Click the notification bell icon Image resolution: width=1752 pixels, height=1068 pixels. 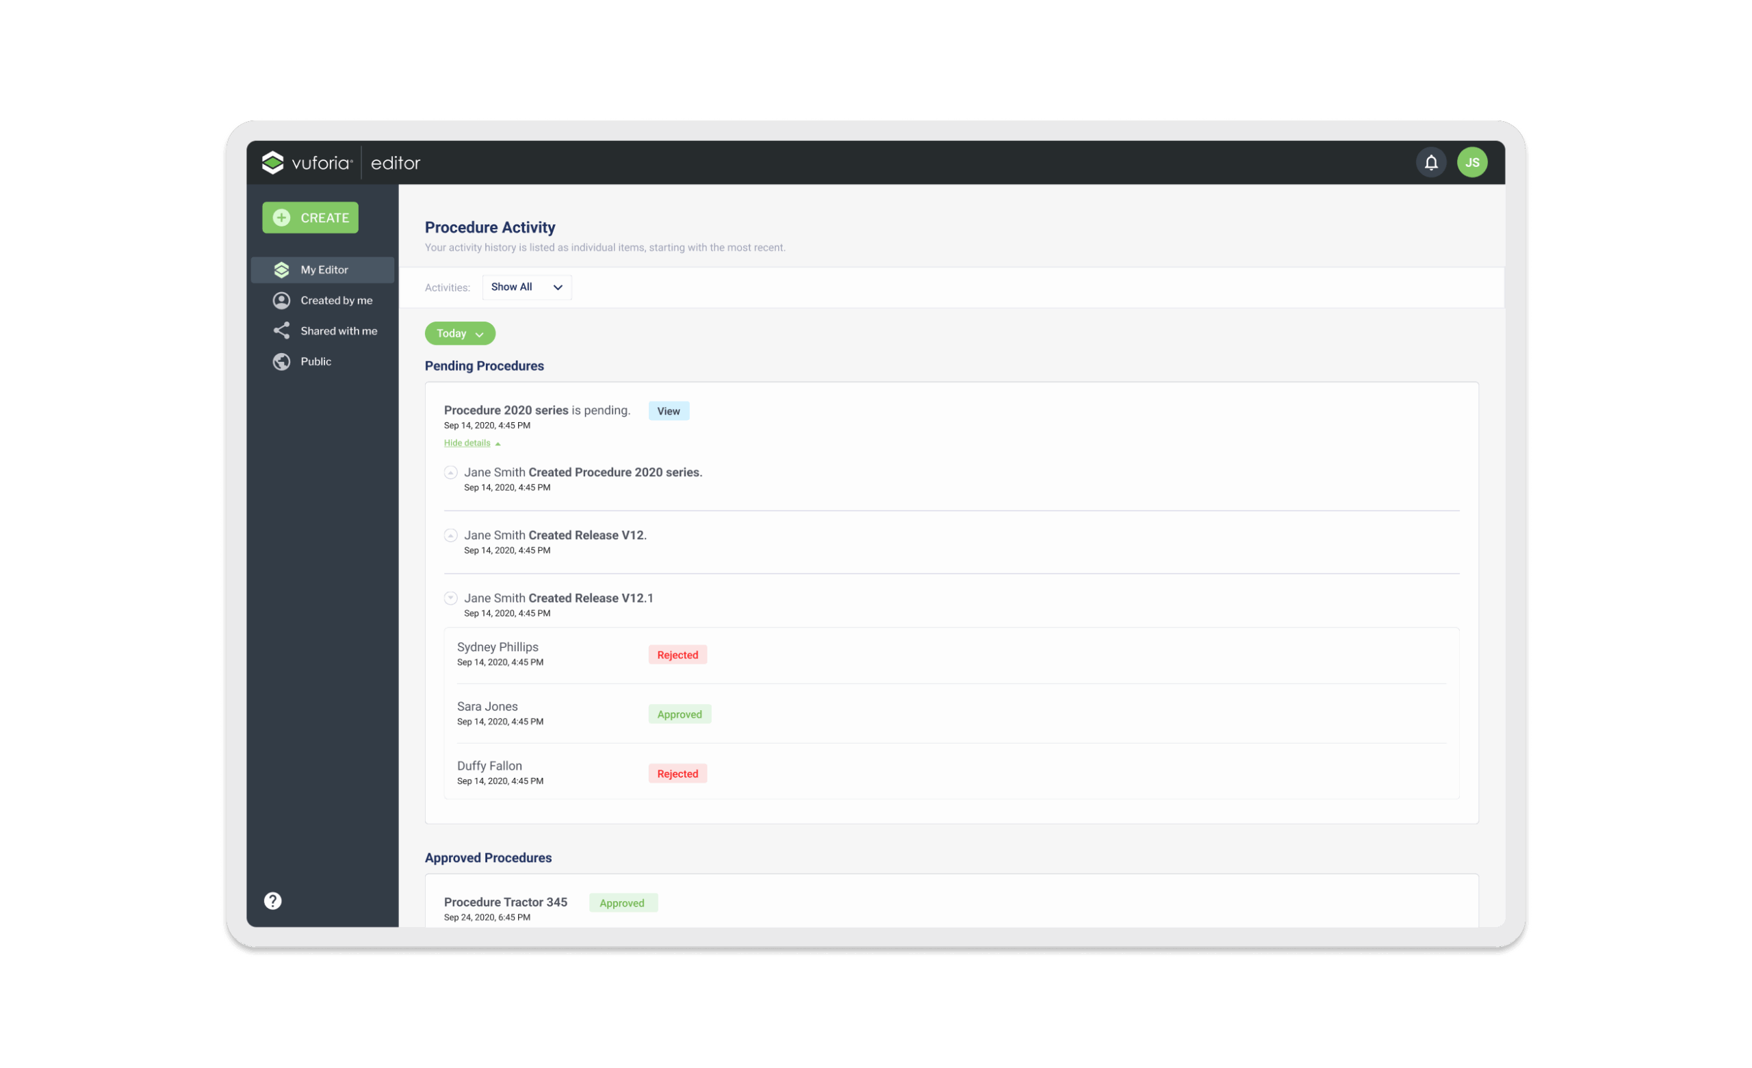[1430, 163]
